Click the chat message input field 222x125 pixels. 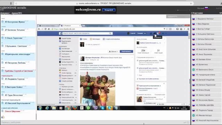click(x=92, y=122)
